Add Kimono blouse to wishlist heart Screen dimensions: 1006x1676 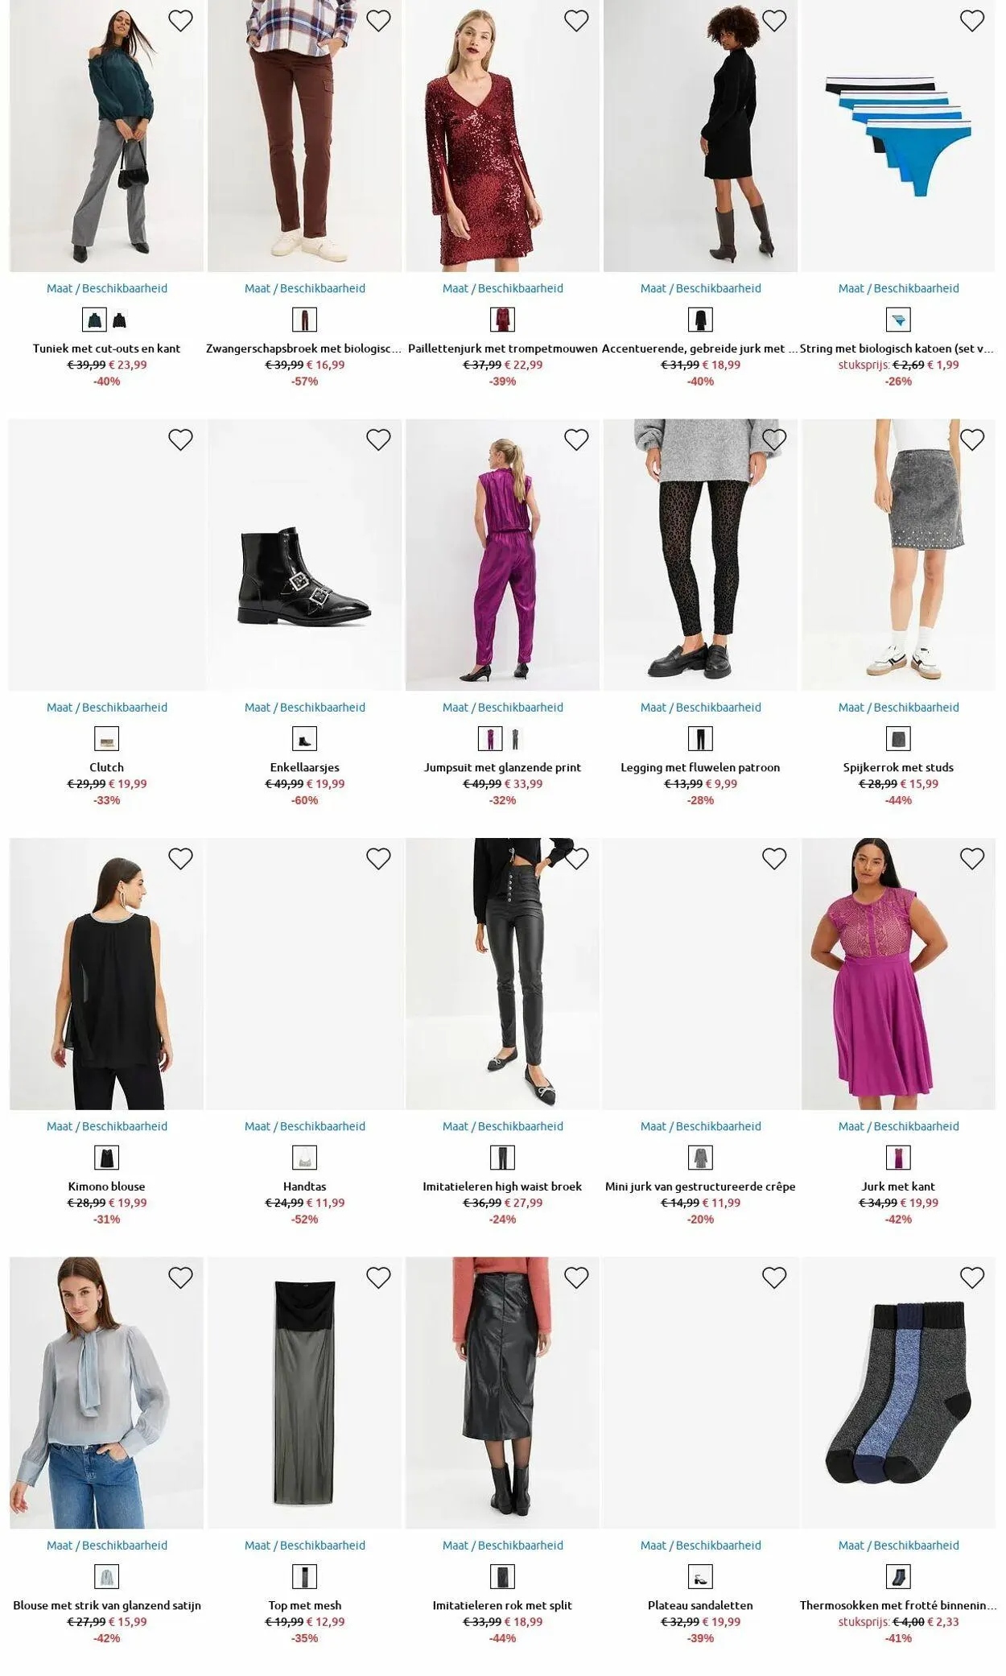point(180,859)
